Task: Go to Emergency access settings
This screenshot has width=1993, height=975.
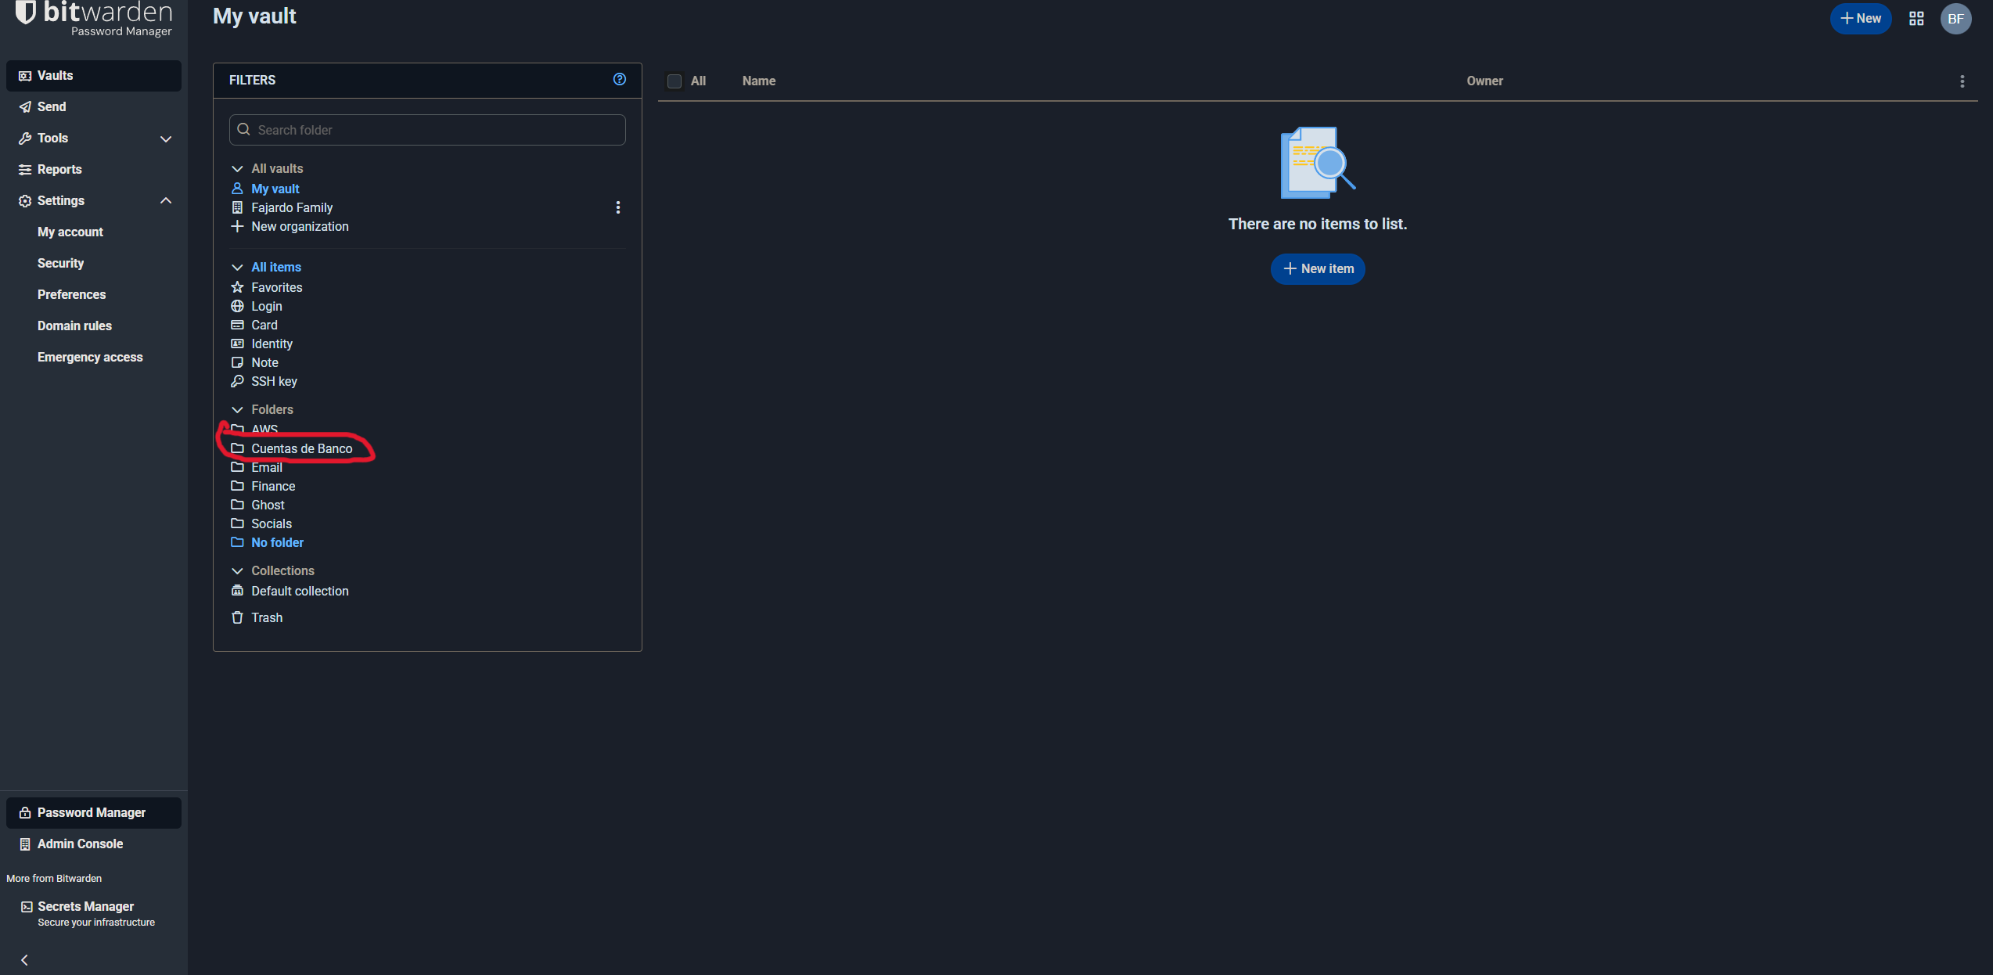Action: [x=90, y=357]
